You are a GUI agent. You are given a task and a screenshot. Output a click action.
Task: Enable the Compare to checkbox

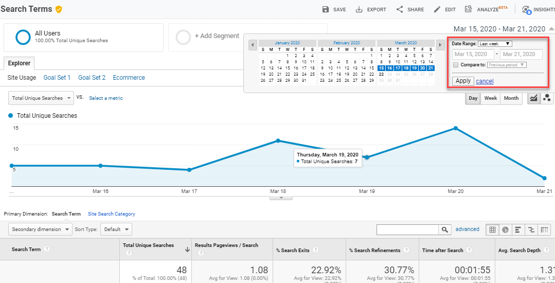(x=456, y=65)
